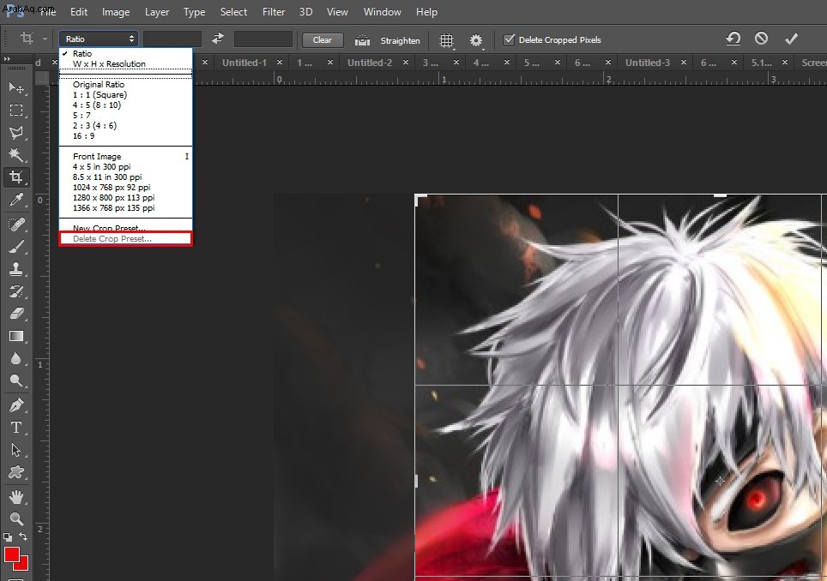Select the Clone Stamp tool
Screen dimensions: 827x581
pyautogui.click(x=16, y=268)
